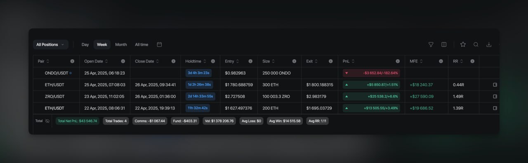The image size is (528, 163).
Task: Switch to the Day tab
Action: point(85,44)
